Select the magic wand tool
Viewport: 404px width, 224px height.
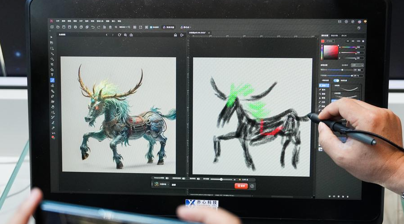point(52,54)
